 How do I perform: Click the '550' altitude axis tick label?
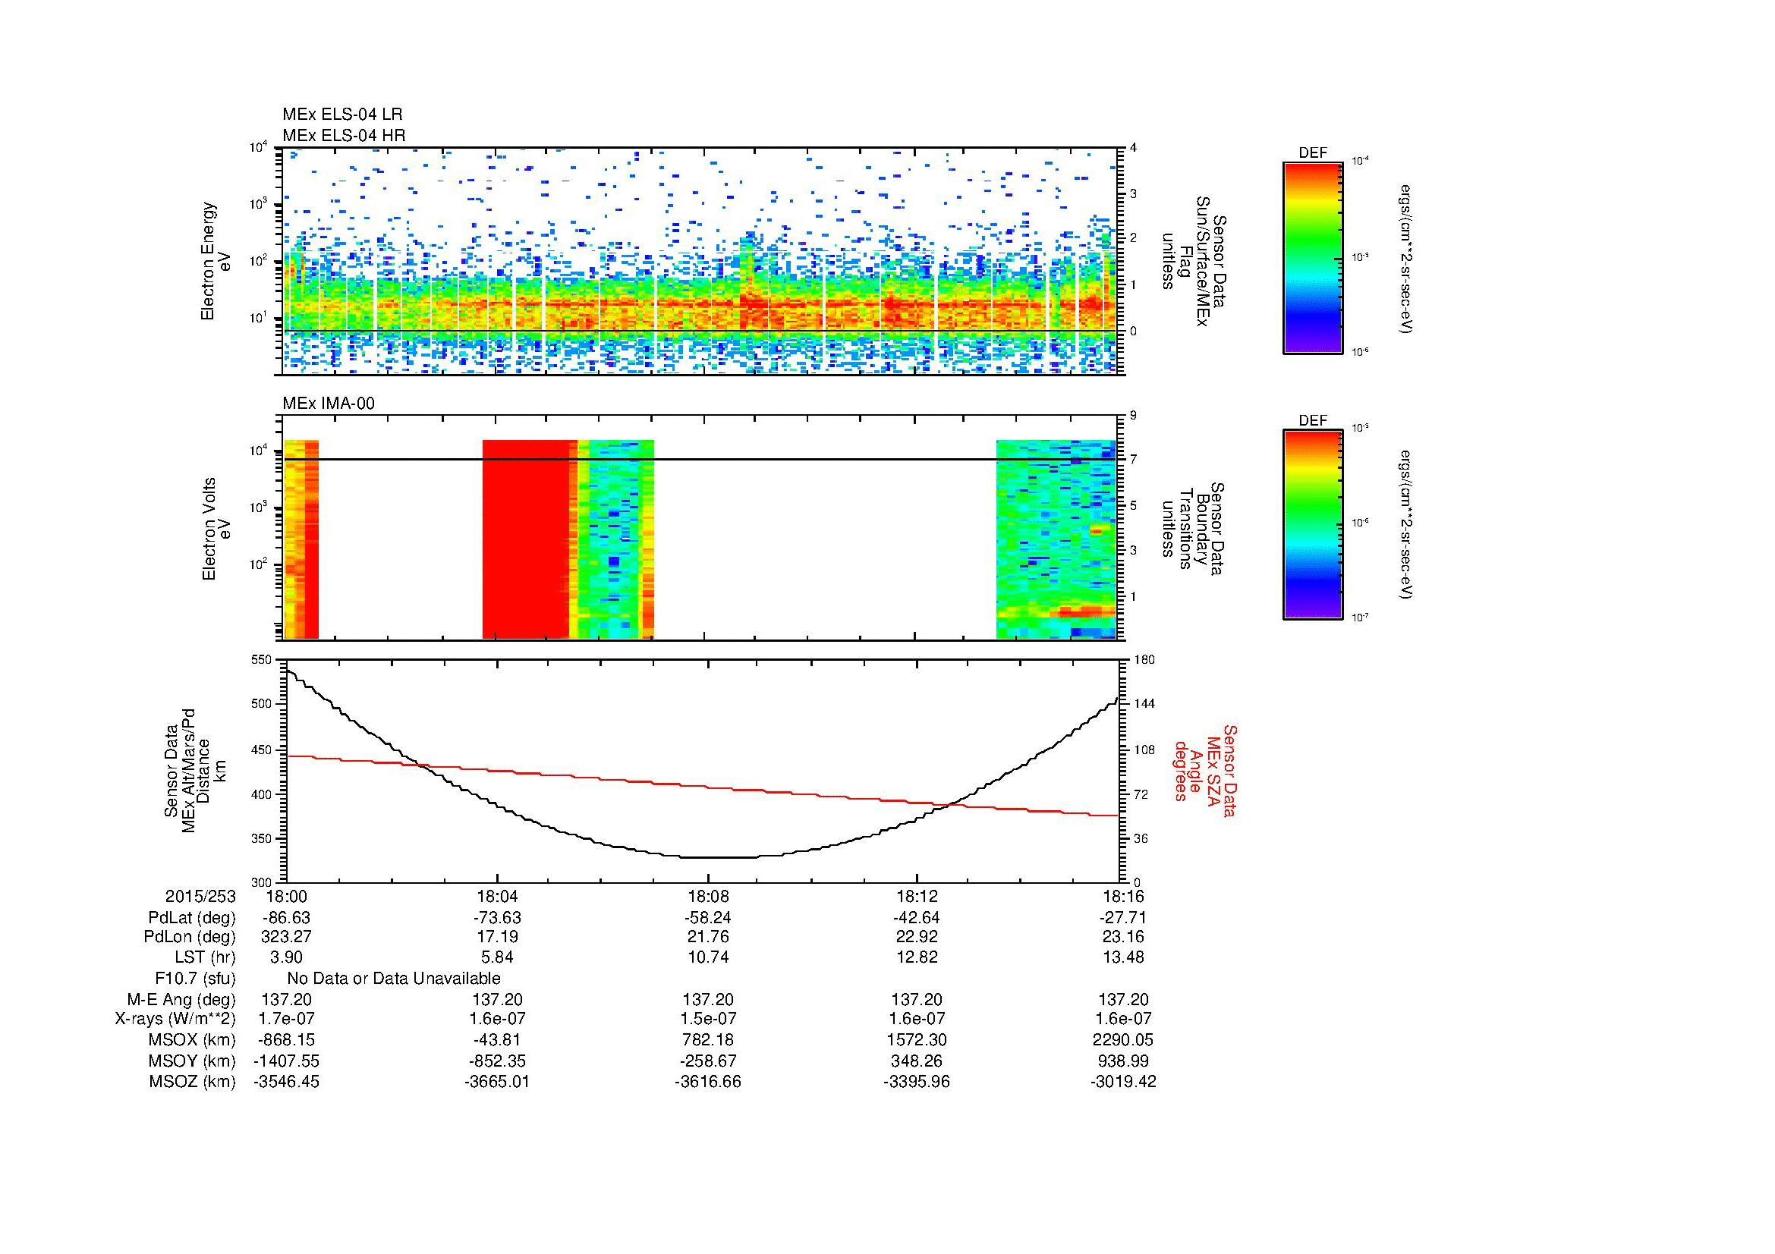(262, 660)
